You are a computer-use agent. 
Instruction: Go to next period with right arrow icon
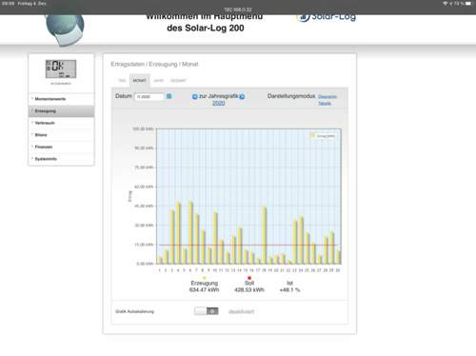pos(242,96)
